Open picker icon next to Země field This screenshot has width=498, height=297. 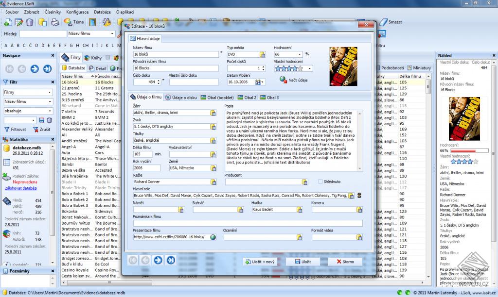tap(213, 168)
